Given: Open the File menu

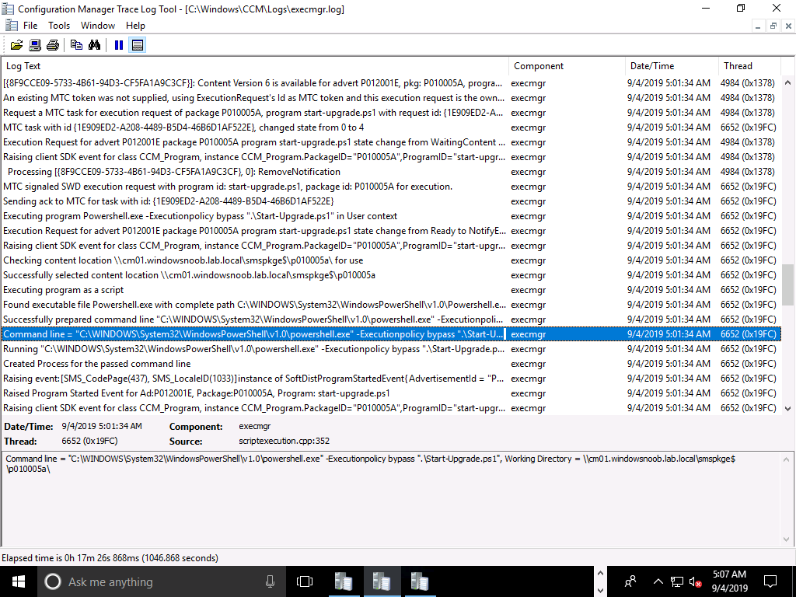Looking at the screenshot, I should 30,26.
